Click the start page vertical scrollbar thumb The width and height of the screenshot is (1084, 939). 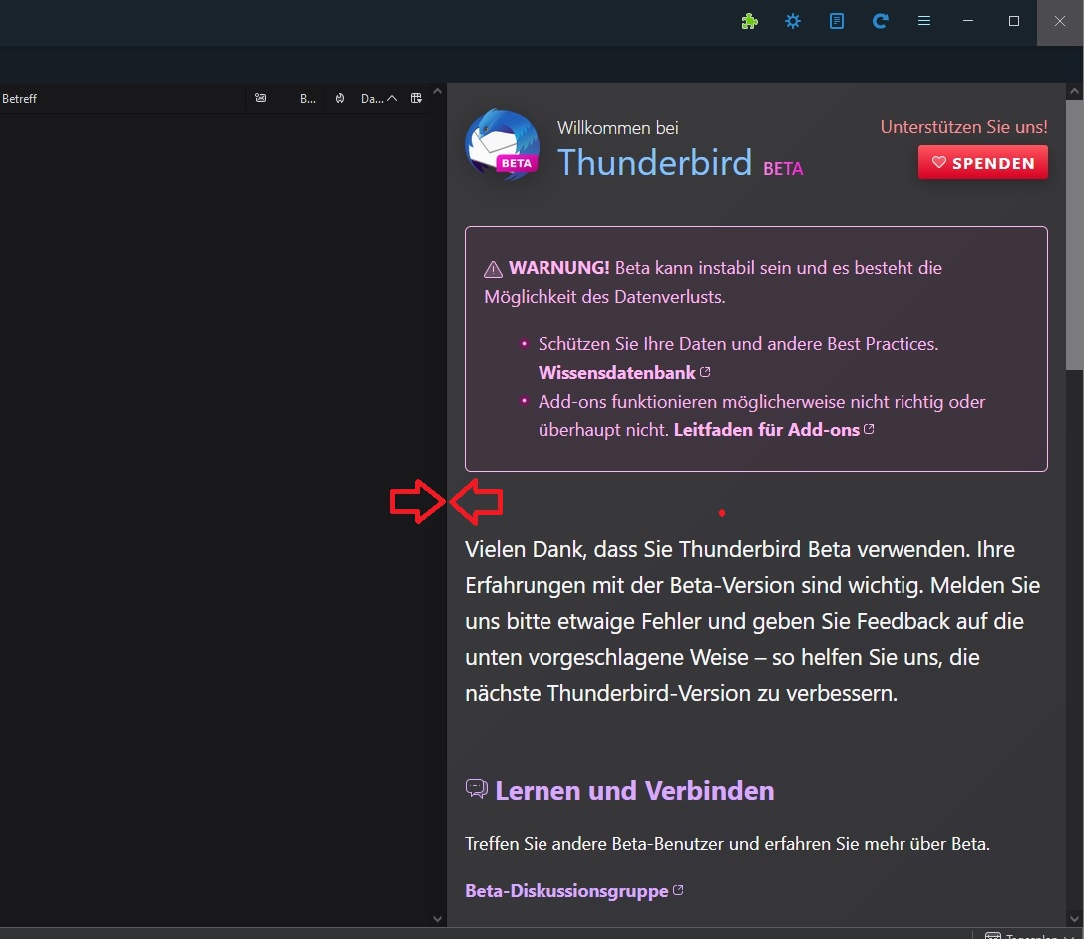(x=1074, y=235)
